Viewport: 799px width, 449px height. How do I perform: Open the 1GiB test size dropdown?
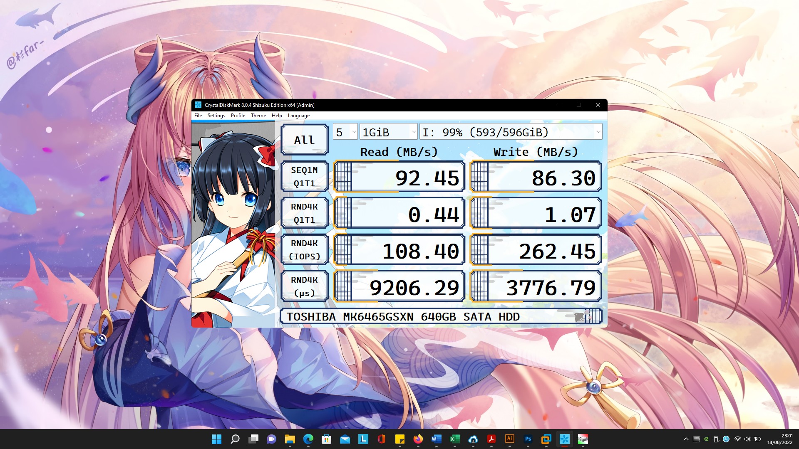coord(388,132)
